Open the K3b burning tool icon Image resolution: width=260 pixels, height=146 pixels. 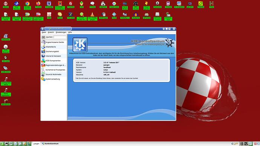pos(49,15)
